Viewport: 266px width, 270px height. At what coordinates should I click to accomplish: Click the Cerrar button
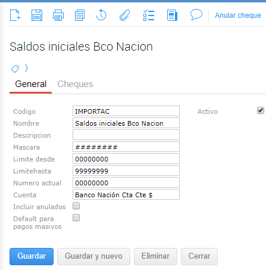199,256
